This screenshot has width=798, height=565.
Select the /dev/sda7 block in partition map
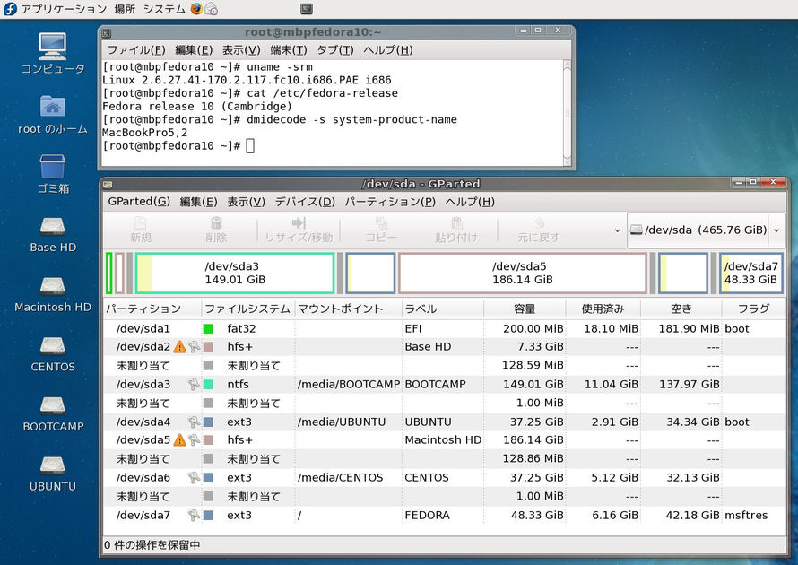tap(750, 273)
